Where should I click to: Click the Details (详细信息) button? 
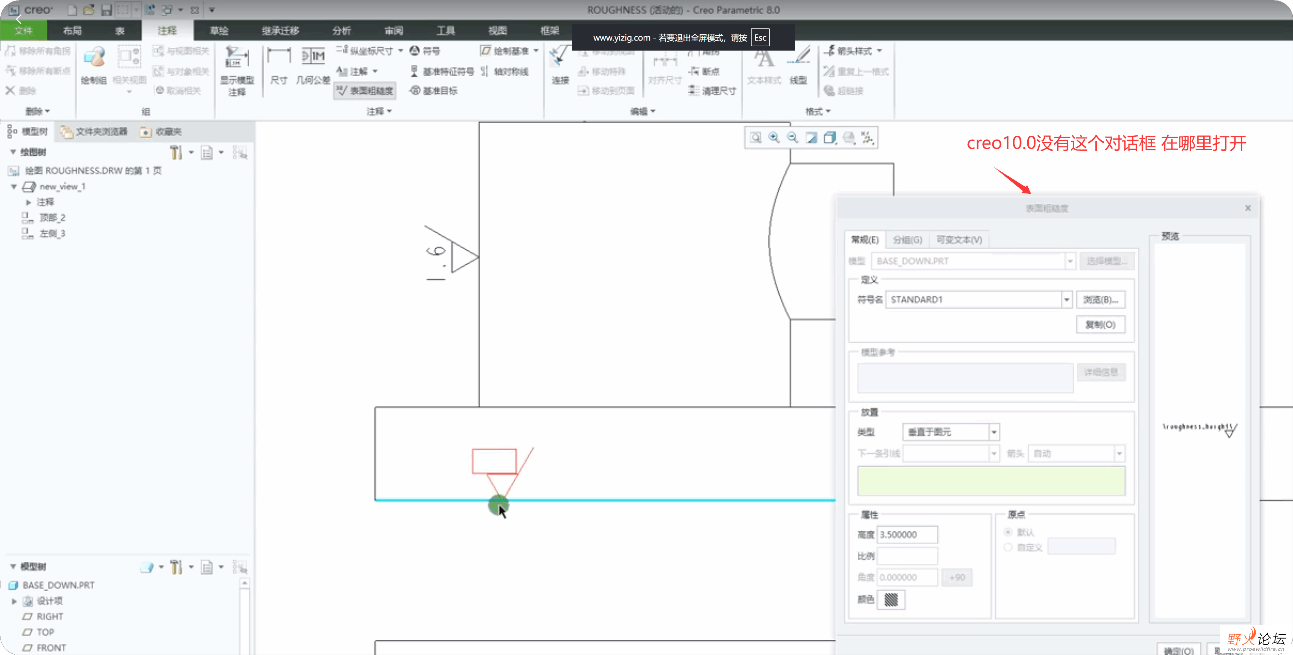pos(1101,373)
